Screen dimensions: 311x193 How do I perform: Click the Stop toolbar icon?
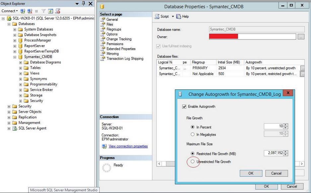point(37,11)
